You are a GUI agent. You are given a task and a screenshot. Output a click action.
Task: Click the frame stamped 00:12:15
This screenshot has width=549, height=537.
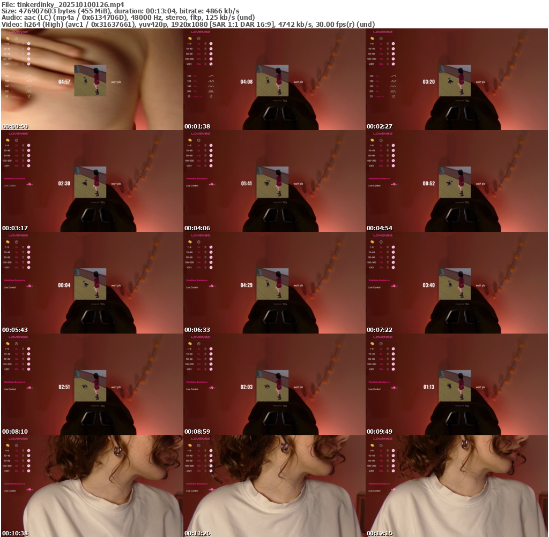point(457,486)
